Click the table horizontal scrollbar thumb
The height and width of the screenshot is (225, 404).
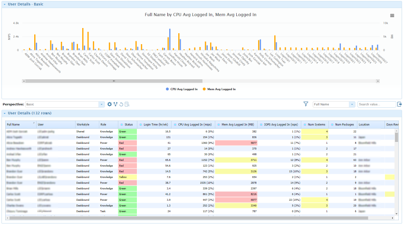189,218
